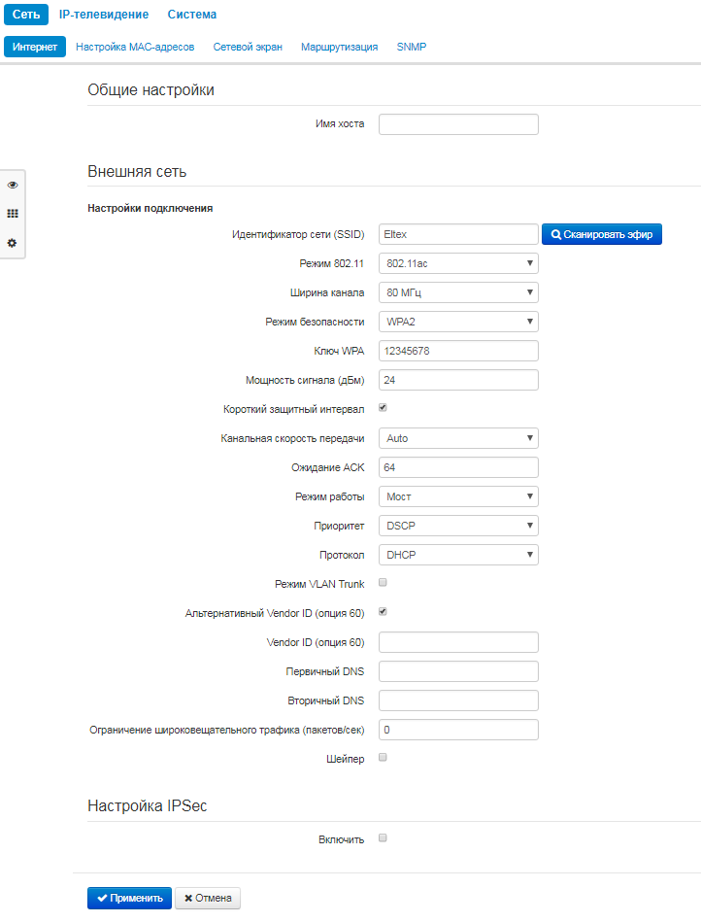Image resolution: width=701 pixels, height=922 pixels.
Task: Go to the Сетевой экран tab
Action: [x=248, y=47]
